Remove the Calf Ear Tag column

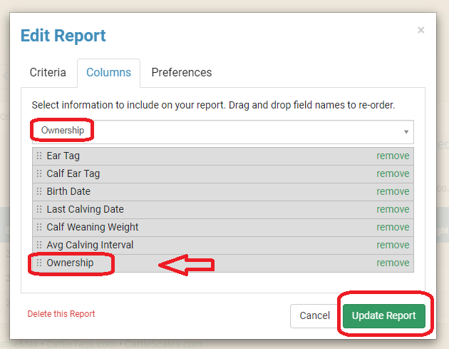point(393,173)
